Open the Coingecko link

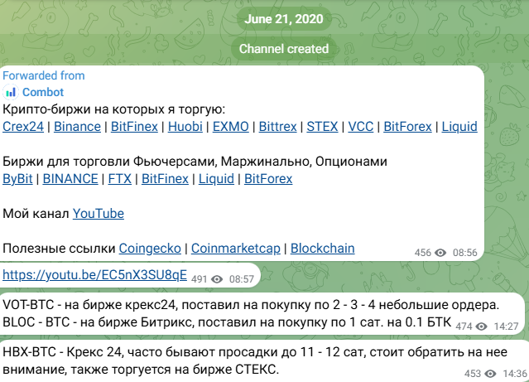150,249
